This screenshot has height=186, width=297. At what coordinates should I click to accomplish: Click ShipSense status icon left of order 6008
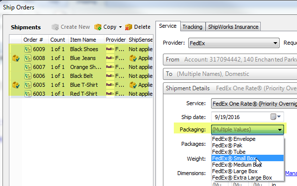click(x=16, y=58)
